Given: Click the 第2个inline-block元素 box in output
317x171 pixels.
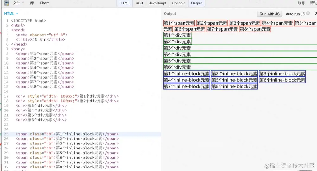Looking at the screenshot, I should tap(234, 74).
